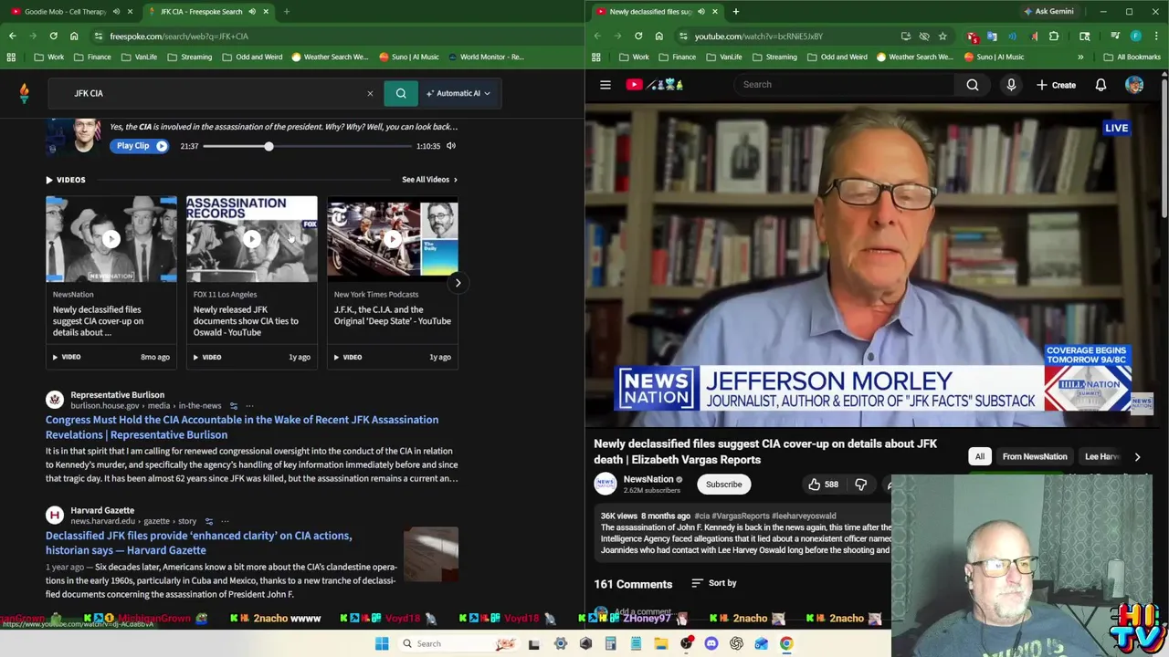The width and height of the screenshot is (1169, 657).
Task: Go back in the left browser window
Action: point(13,36)
